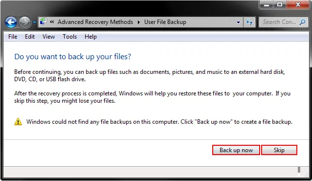
Task: Click the yellow warning triangle icon
Action: point(18,122)
